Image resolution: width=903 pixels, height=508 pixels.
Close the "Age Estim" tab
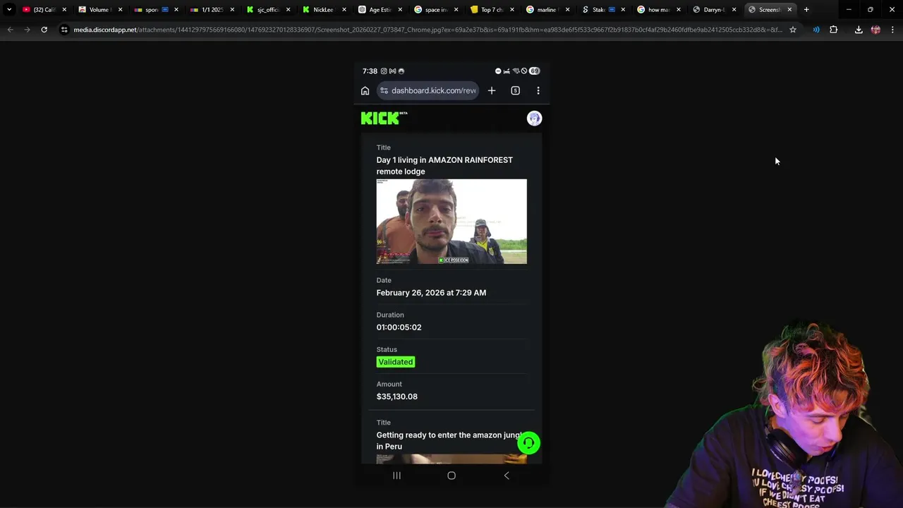(x=400, y=10)
